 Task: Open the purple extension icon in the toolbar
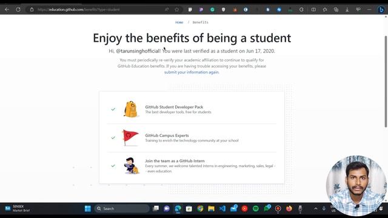201,10
